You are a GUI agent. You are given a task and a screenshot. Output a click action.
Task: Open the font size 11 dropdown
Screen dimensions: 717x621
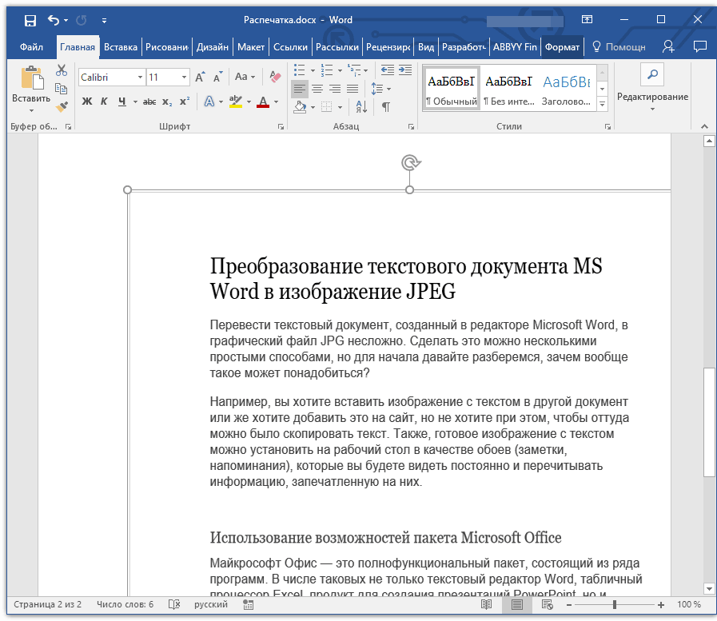[x=184, y=78]
